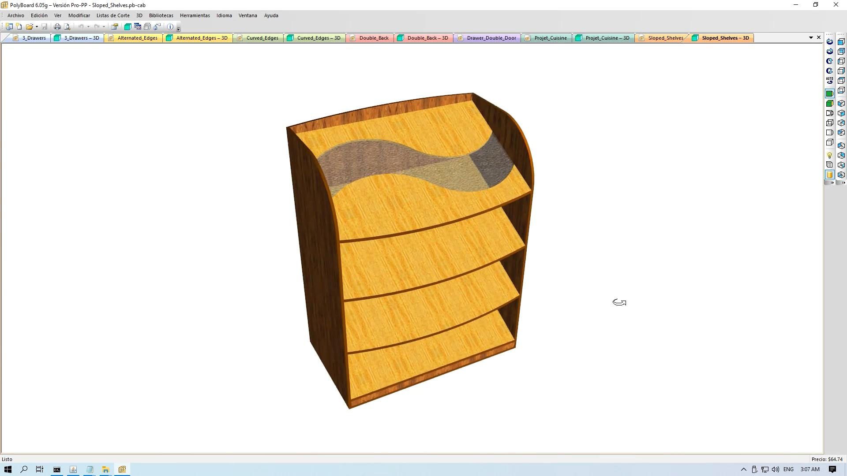Open the tab list dropdown arrow

pyautogui.click(x=811, y=38)
